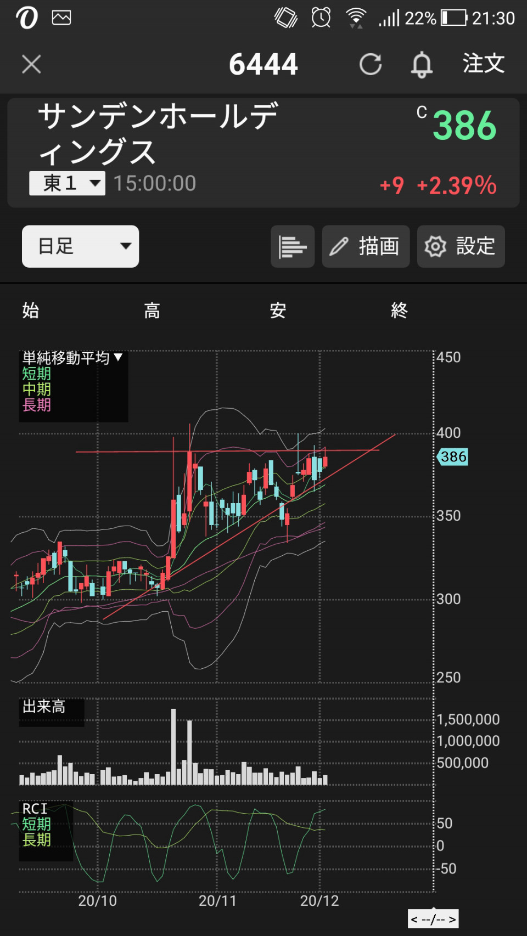
Task: Tap the battery status icon
Action: [455, 18]
